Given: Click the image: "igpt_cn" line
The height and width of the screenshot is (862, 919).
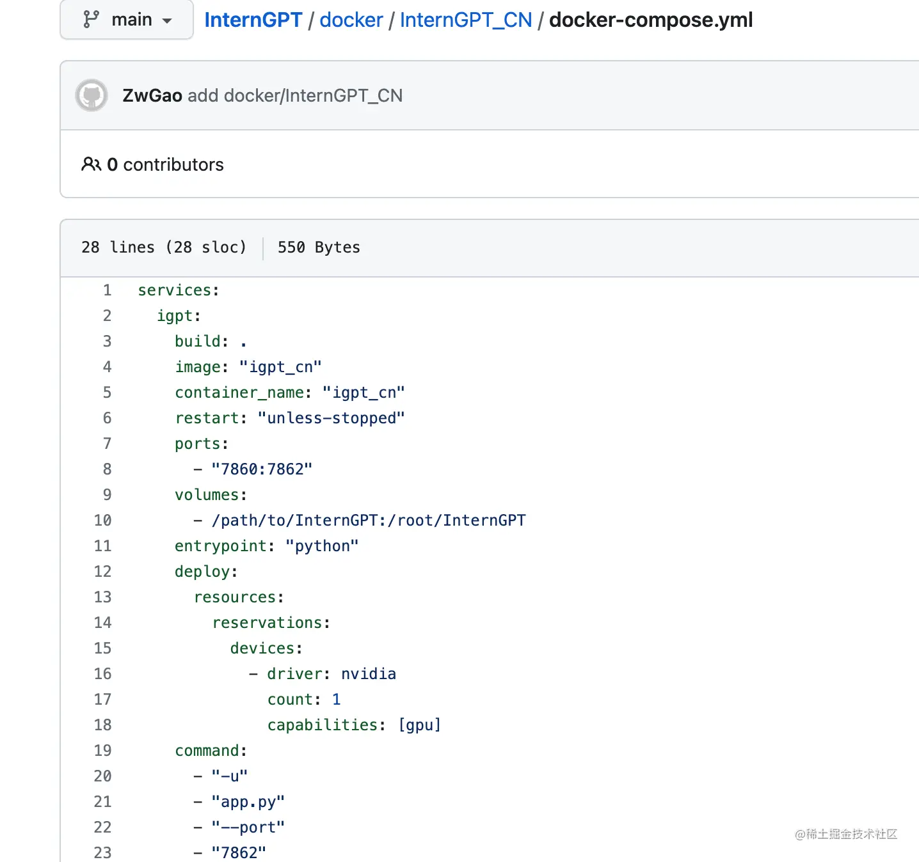Looking at the screenshot, I should (x=248, y=367).
